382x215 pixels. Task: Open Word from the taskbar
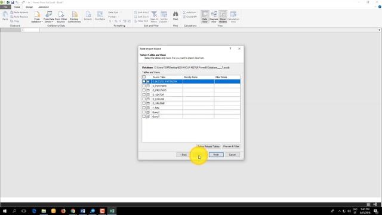coord(82,211)
